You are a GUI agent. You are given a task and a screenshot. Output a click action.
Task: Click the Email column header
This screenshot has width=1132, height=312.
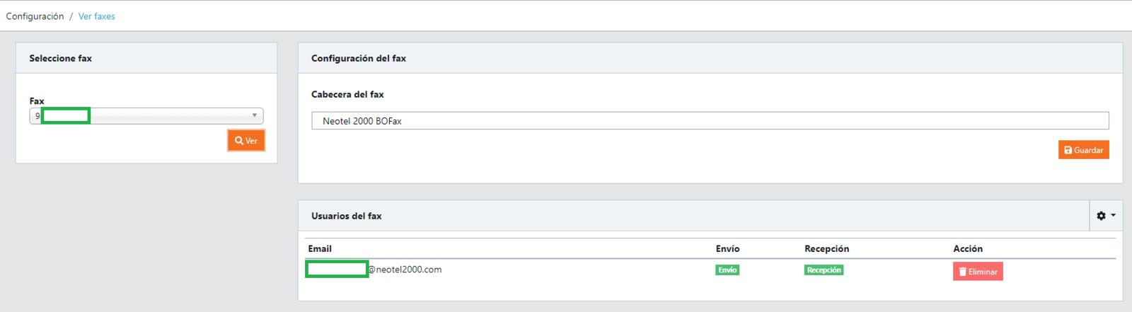(x=320, y=249)
